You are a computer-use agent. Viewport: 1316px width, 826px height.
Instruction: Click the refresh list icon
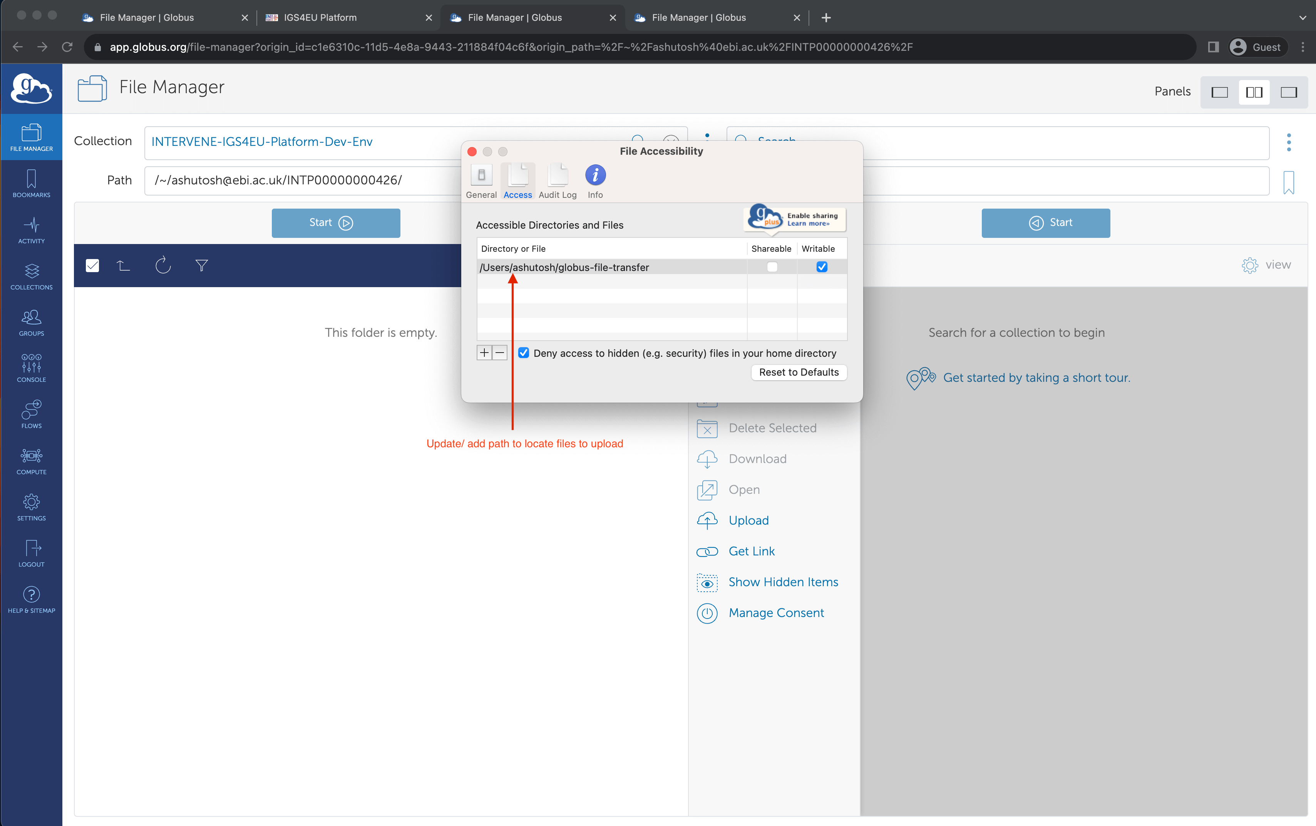coord(163,266)
